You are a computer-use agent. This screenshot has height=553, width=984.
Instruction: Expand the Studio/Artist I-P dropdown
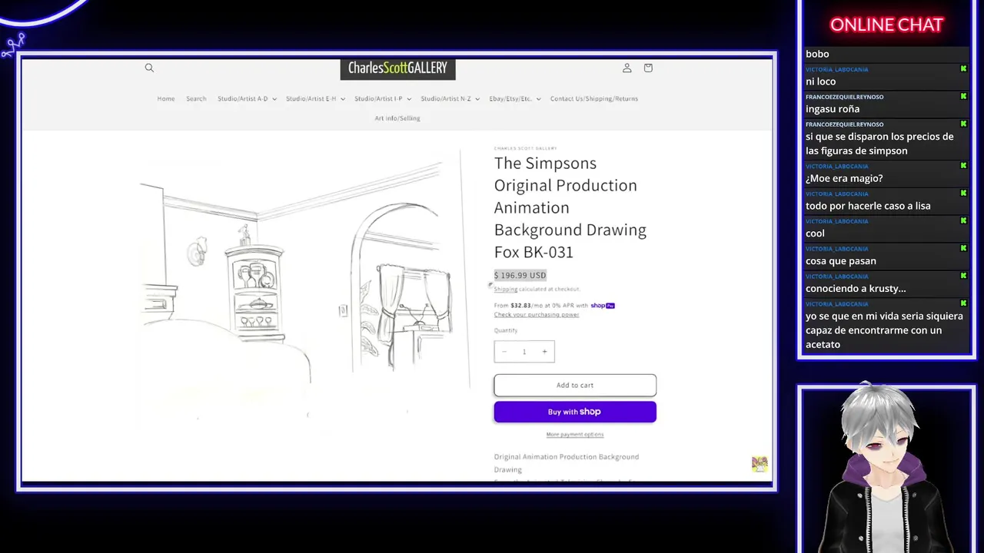click(383, 98)
